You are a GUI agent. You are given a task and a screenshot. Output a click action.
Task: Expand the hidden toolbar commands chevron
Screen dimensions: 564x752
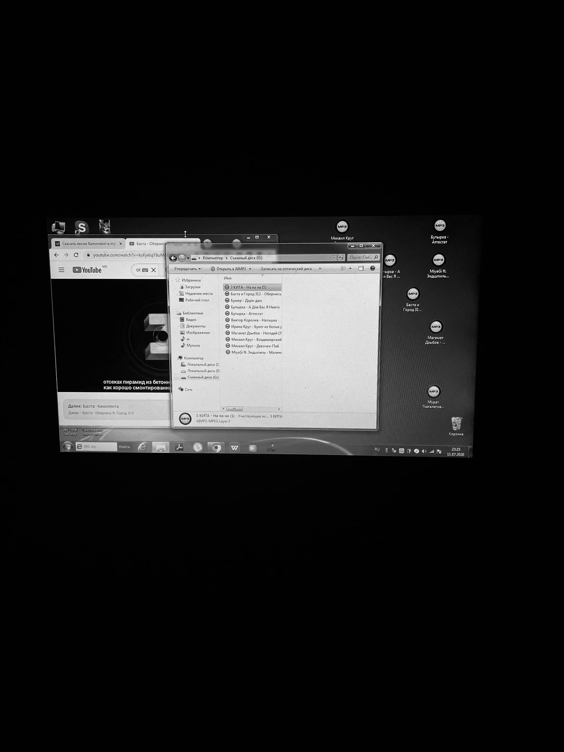click(x=320, y=268)
